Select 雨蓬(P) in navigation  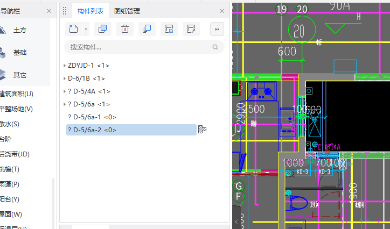point(10,184)
